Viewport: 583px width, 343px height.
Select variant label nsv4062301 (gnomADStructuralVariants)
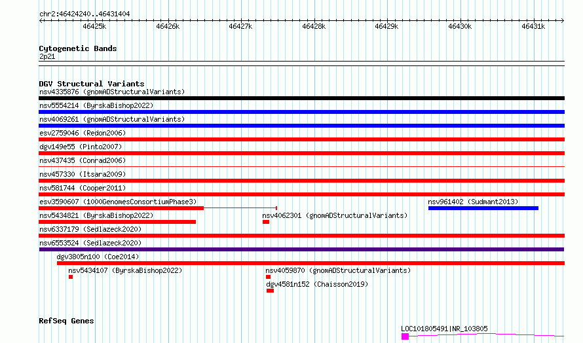point(335,215)
